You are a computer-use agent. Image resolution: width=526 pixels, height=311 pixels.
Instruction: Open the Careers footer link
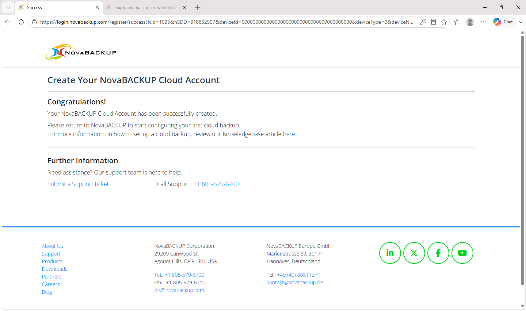51,284
